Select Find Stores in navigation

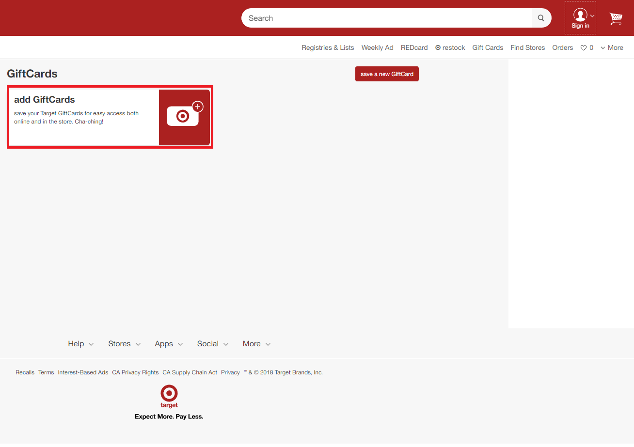(x=527, y=47)
